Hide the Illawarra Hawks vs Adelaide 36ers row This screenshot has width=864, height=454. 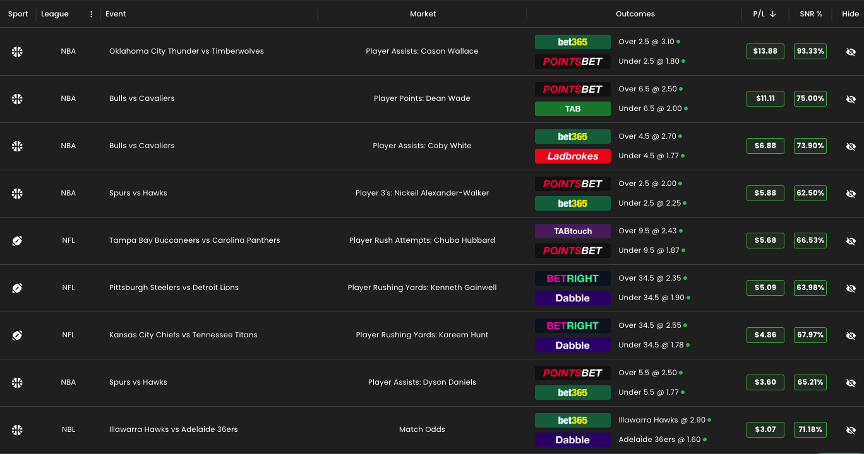pos(850,430)
